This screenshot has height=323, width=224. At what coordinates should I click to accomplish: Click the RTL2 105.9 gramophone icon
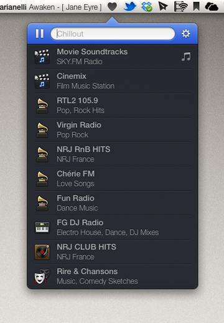(x=42, y=106)
